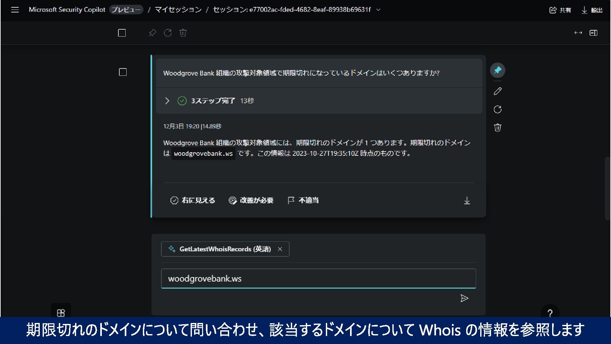This screenshot has width=611, height=344.
Task: Click the help question mark icon
Action: click(550, 313)
